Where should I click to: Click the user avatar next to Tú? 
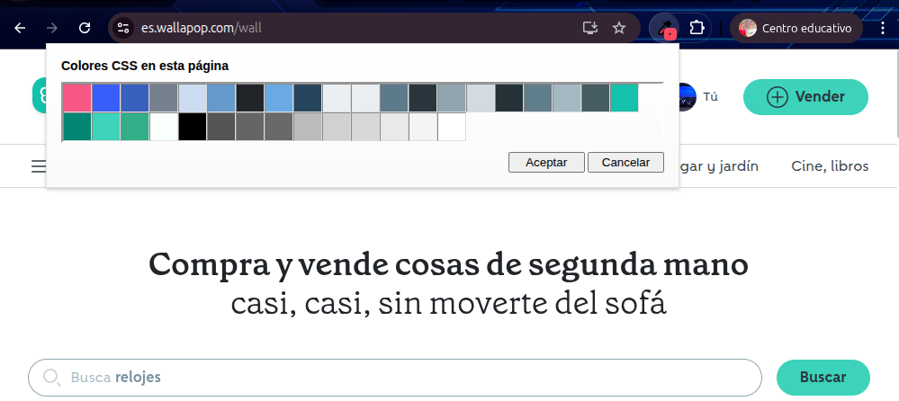(687, 97)
